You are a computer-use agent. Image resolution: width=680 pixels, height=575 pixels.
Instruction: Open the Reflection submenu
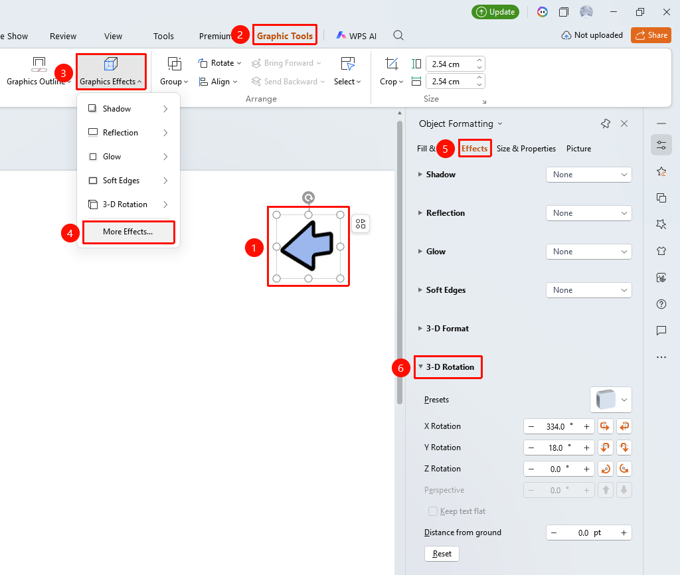(x=128, y=133)
